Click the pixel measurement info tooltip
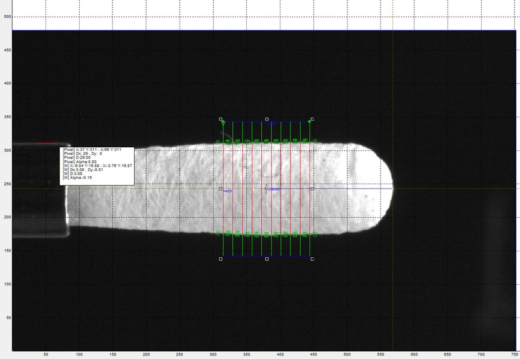Screen dimensions: 520x359 [97, 165]
